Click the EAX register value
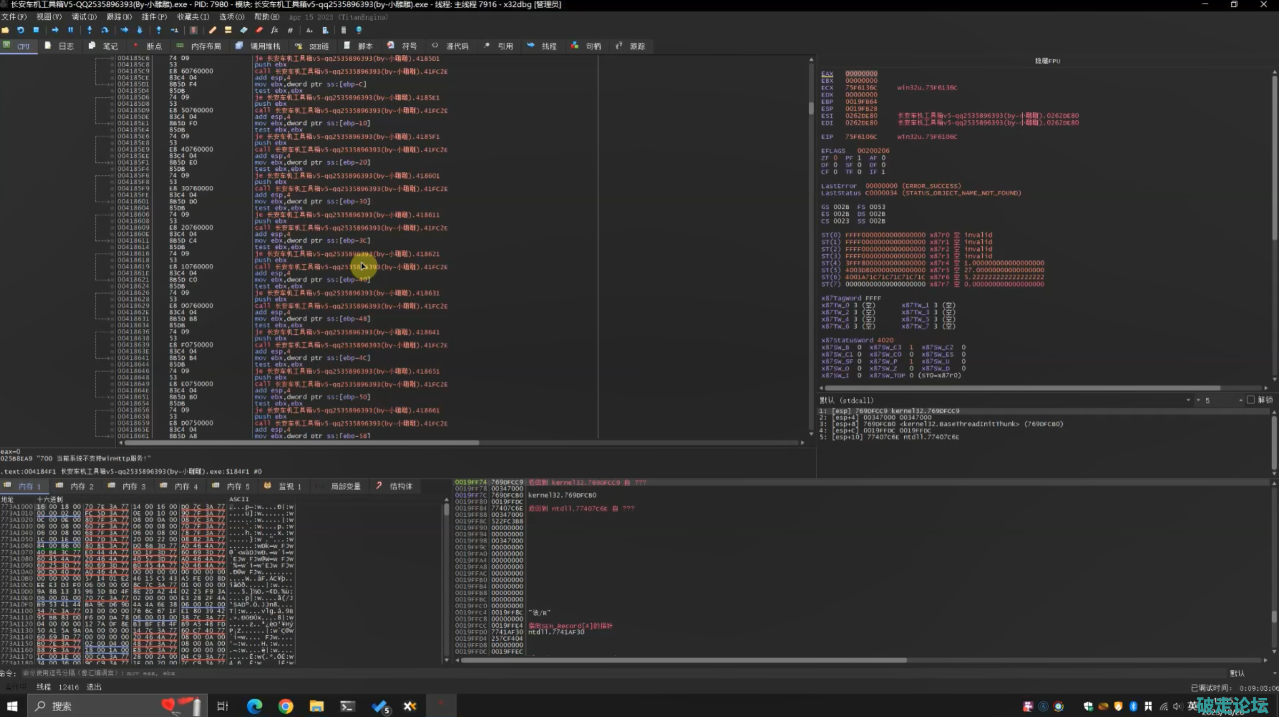The height and width of the screenshot is (717, 1279). pyautogui.click(x=860, y=74)
